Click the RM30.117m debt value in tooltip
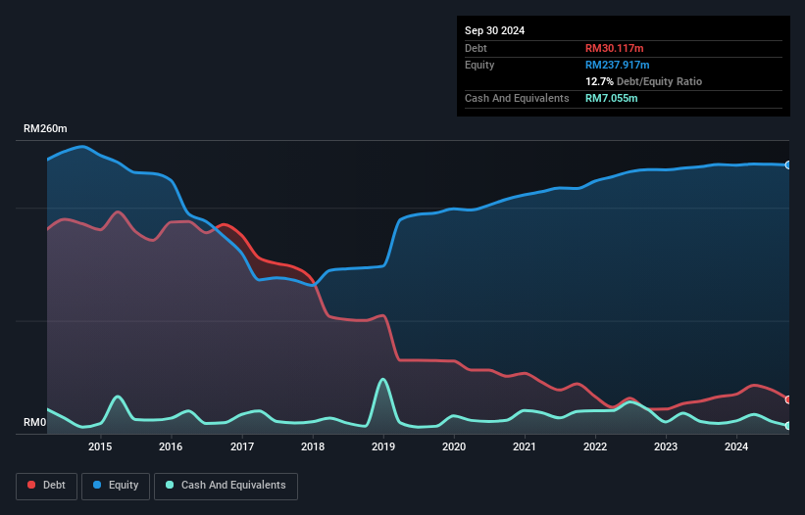The image size is (805, 515). click(x=614, y=48)
